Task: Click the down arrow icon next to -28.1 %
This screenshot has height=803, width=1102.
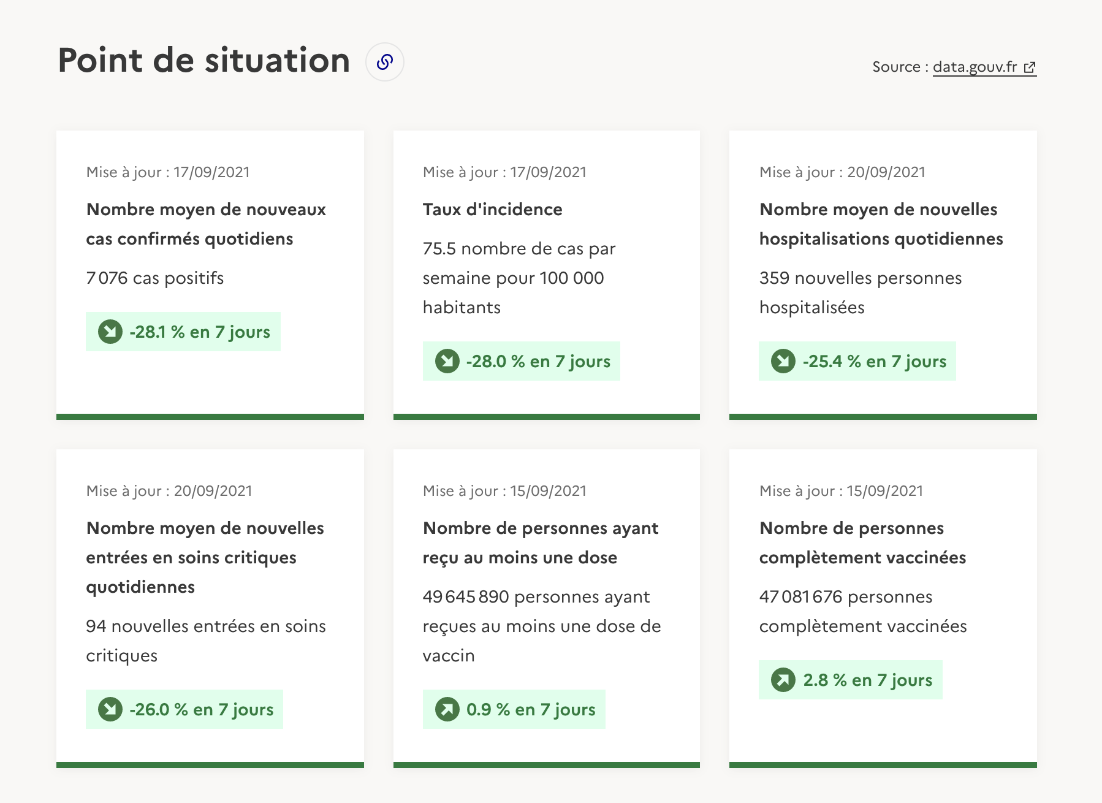Action: click(110, 332)
